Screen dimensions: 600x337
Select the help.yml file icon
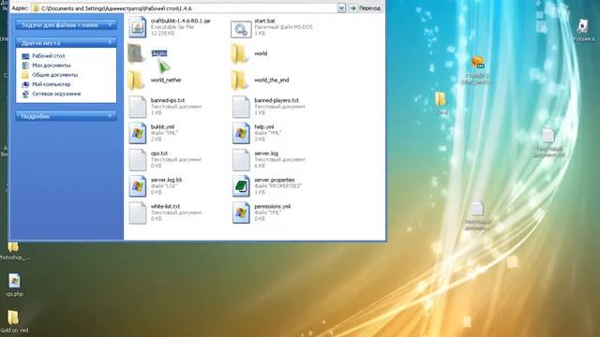[241, 133]
